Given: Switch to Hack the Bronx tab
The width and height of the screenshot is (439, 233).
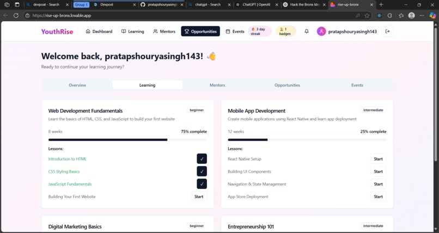Looking at the screenshot, I should point(304,5).
